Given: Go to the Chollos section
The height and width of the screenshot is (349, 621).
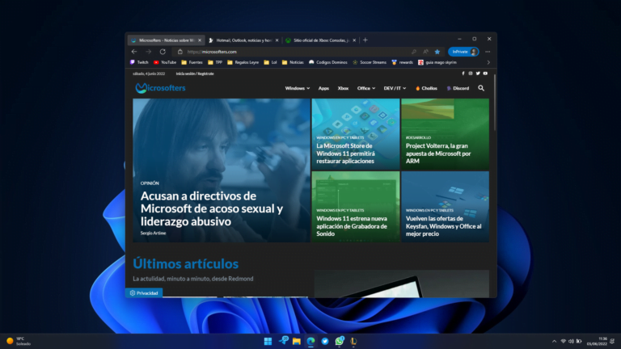Looking at the screenshot, I should 426,88.
